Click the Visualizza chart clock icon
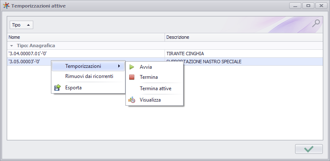Image resolution: width=330 pixels, height=161 pixels. (x=132, y=100)
